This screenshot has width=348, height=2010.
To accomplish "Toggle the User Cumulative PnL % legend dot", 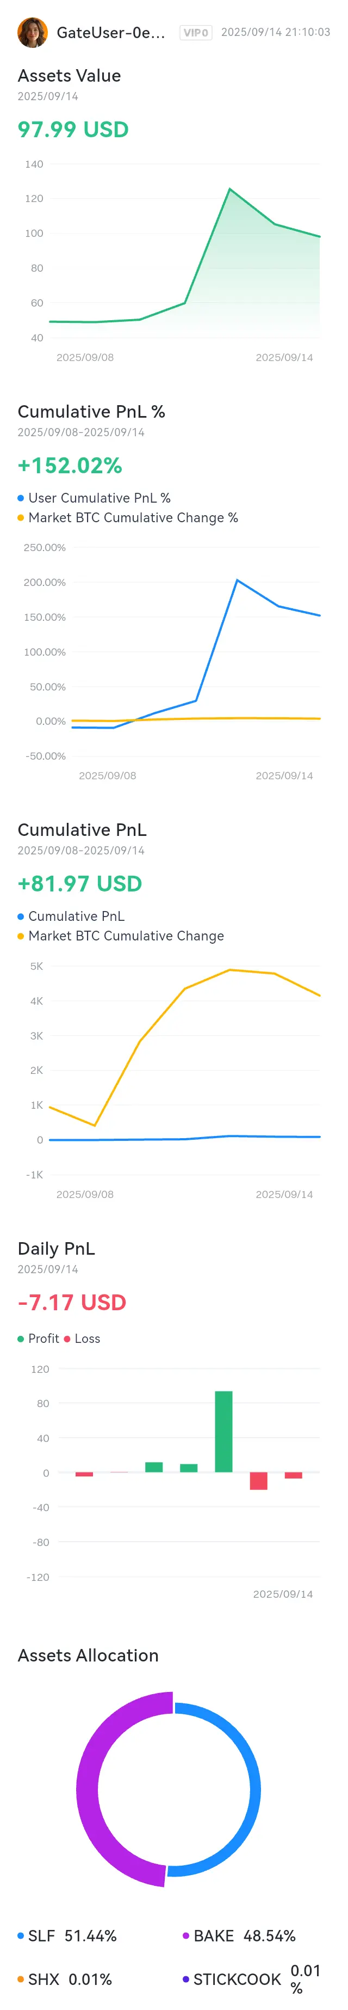I will pyautogui.click(x=21, y=498).
